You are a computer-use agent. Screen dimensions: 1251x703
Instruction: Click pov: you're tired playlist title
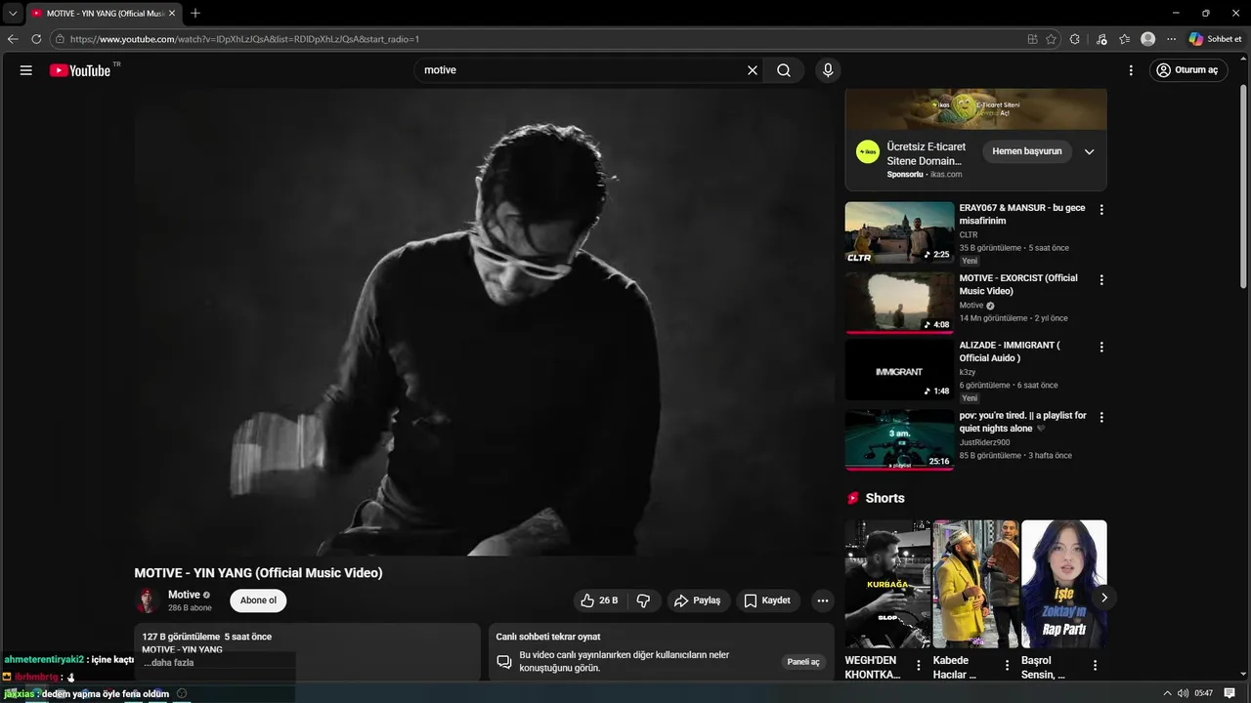(1022, 422)
